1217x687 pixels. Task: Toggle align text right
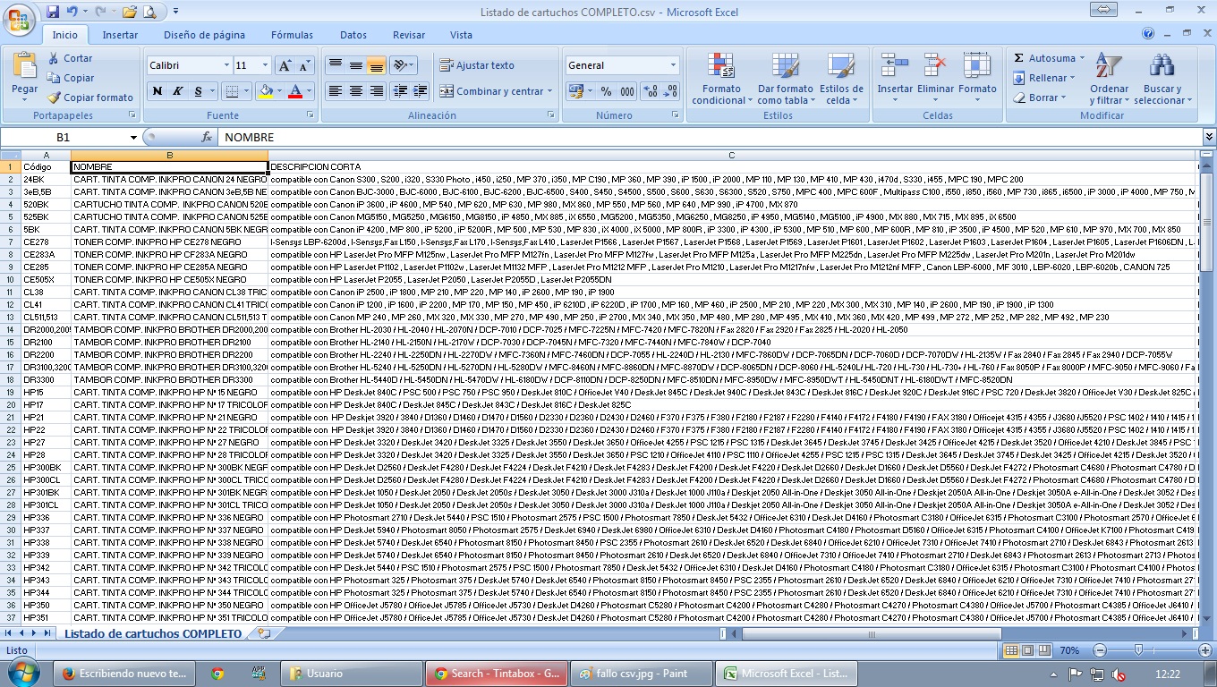tap(376, 91)
